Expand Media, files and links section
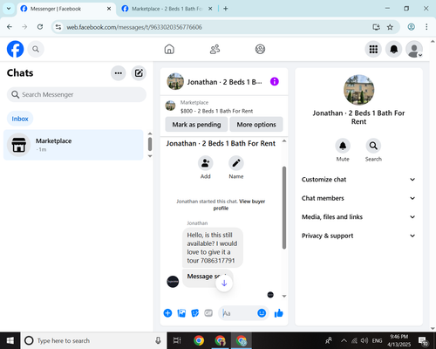The image size is (436, 349). (x=358, y=217)
